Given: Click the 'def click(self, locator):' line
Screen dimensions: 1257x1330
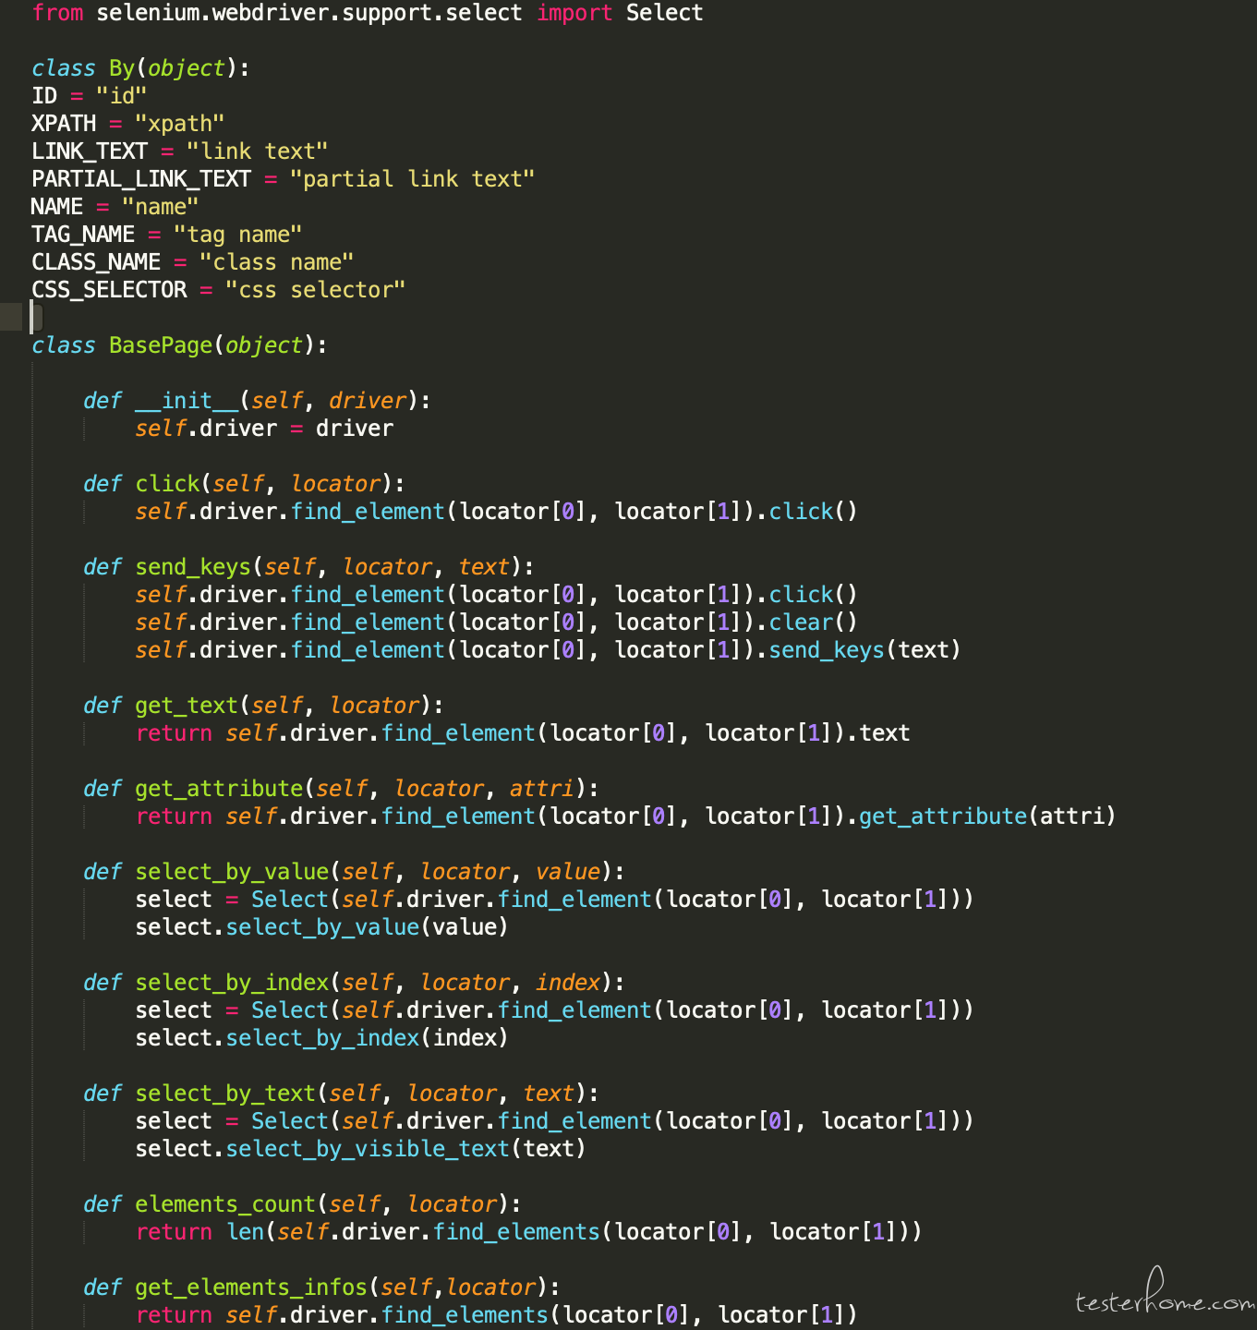Looking at the screenshot, I should [x=244, y=484].
